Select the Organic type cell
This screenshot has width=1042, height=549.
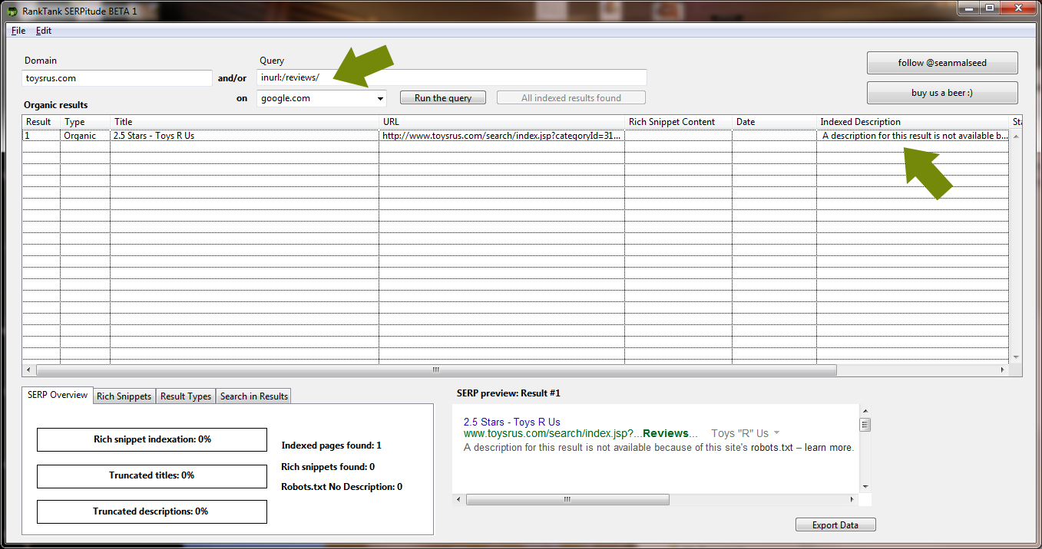pos(85,136)
